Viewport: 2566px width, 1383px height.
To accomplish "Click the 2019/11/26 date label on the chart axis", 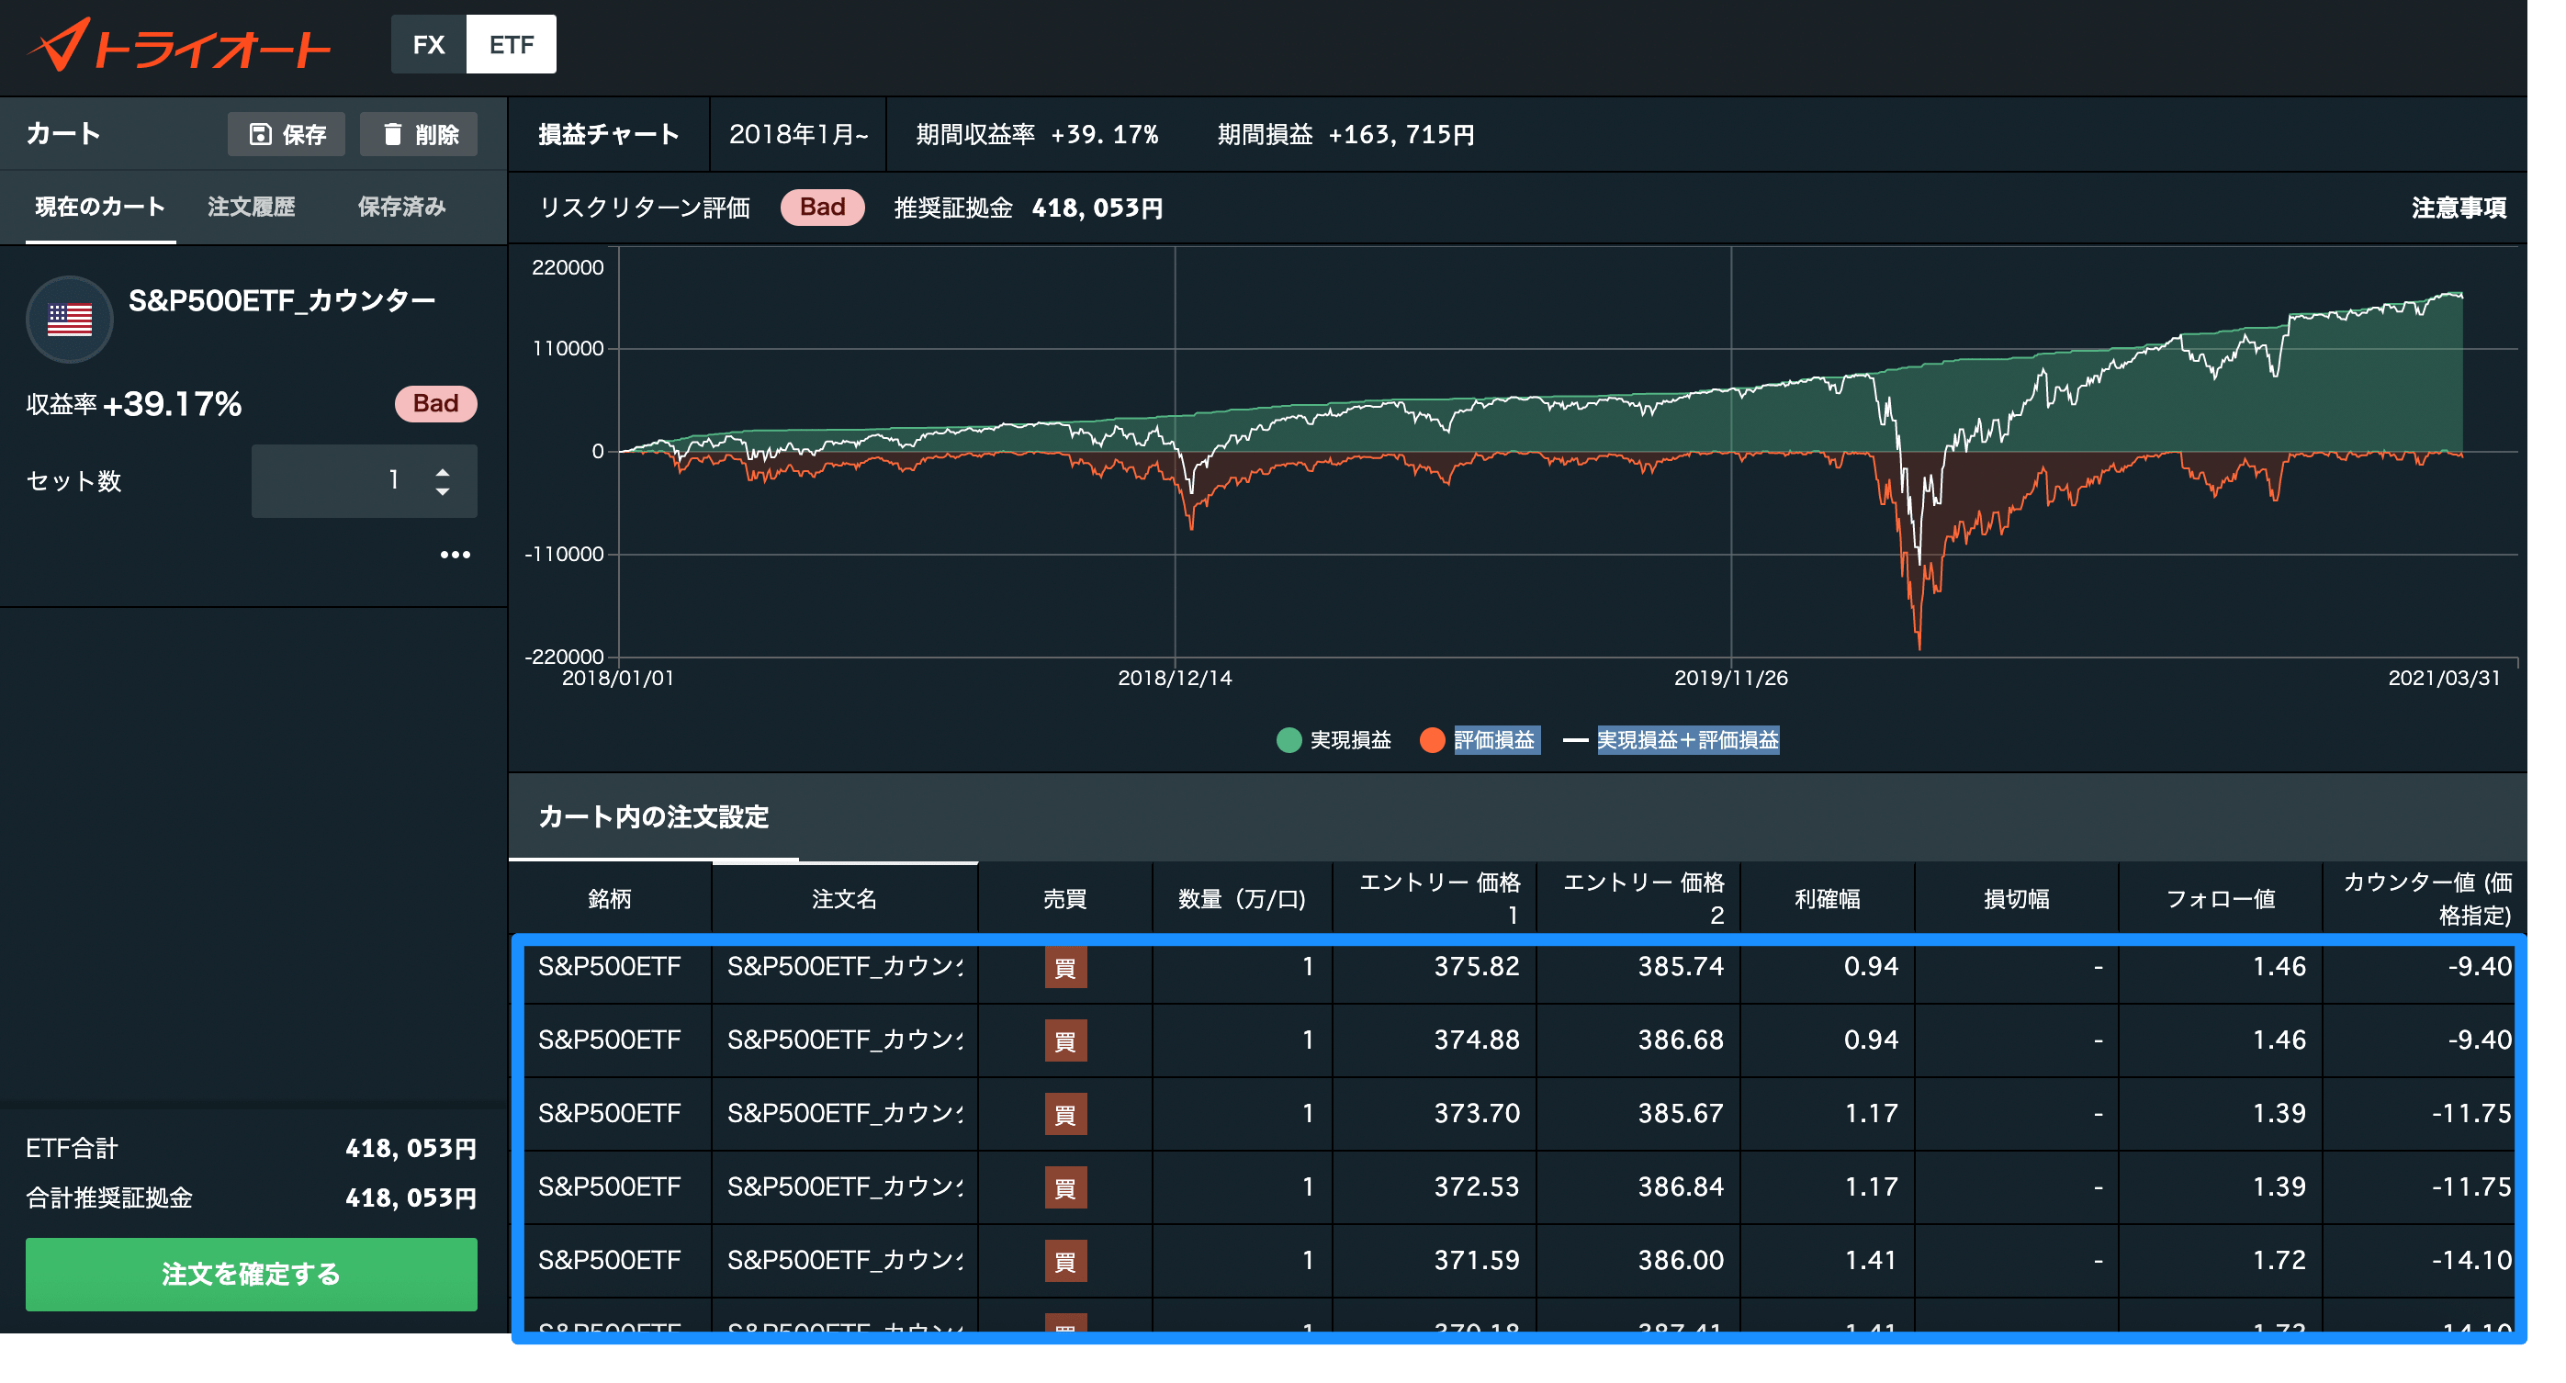I will (1730, 679).
